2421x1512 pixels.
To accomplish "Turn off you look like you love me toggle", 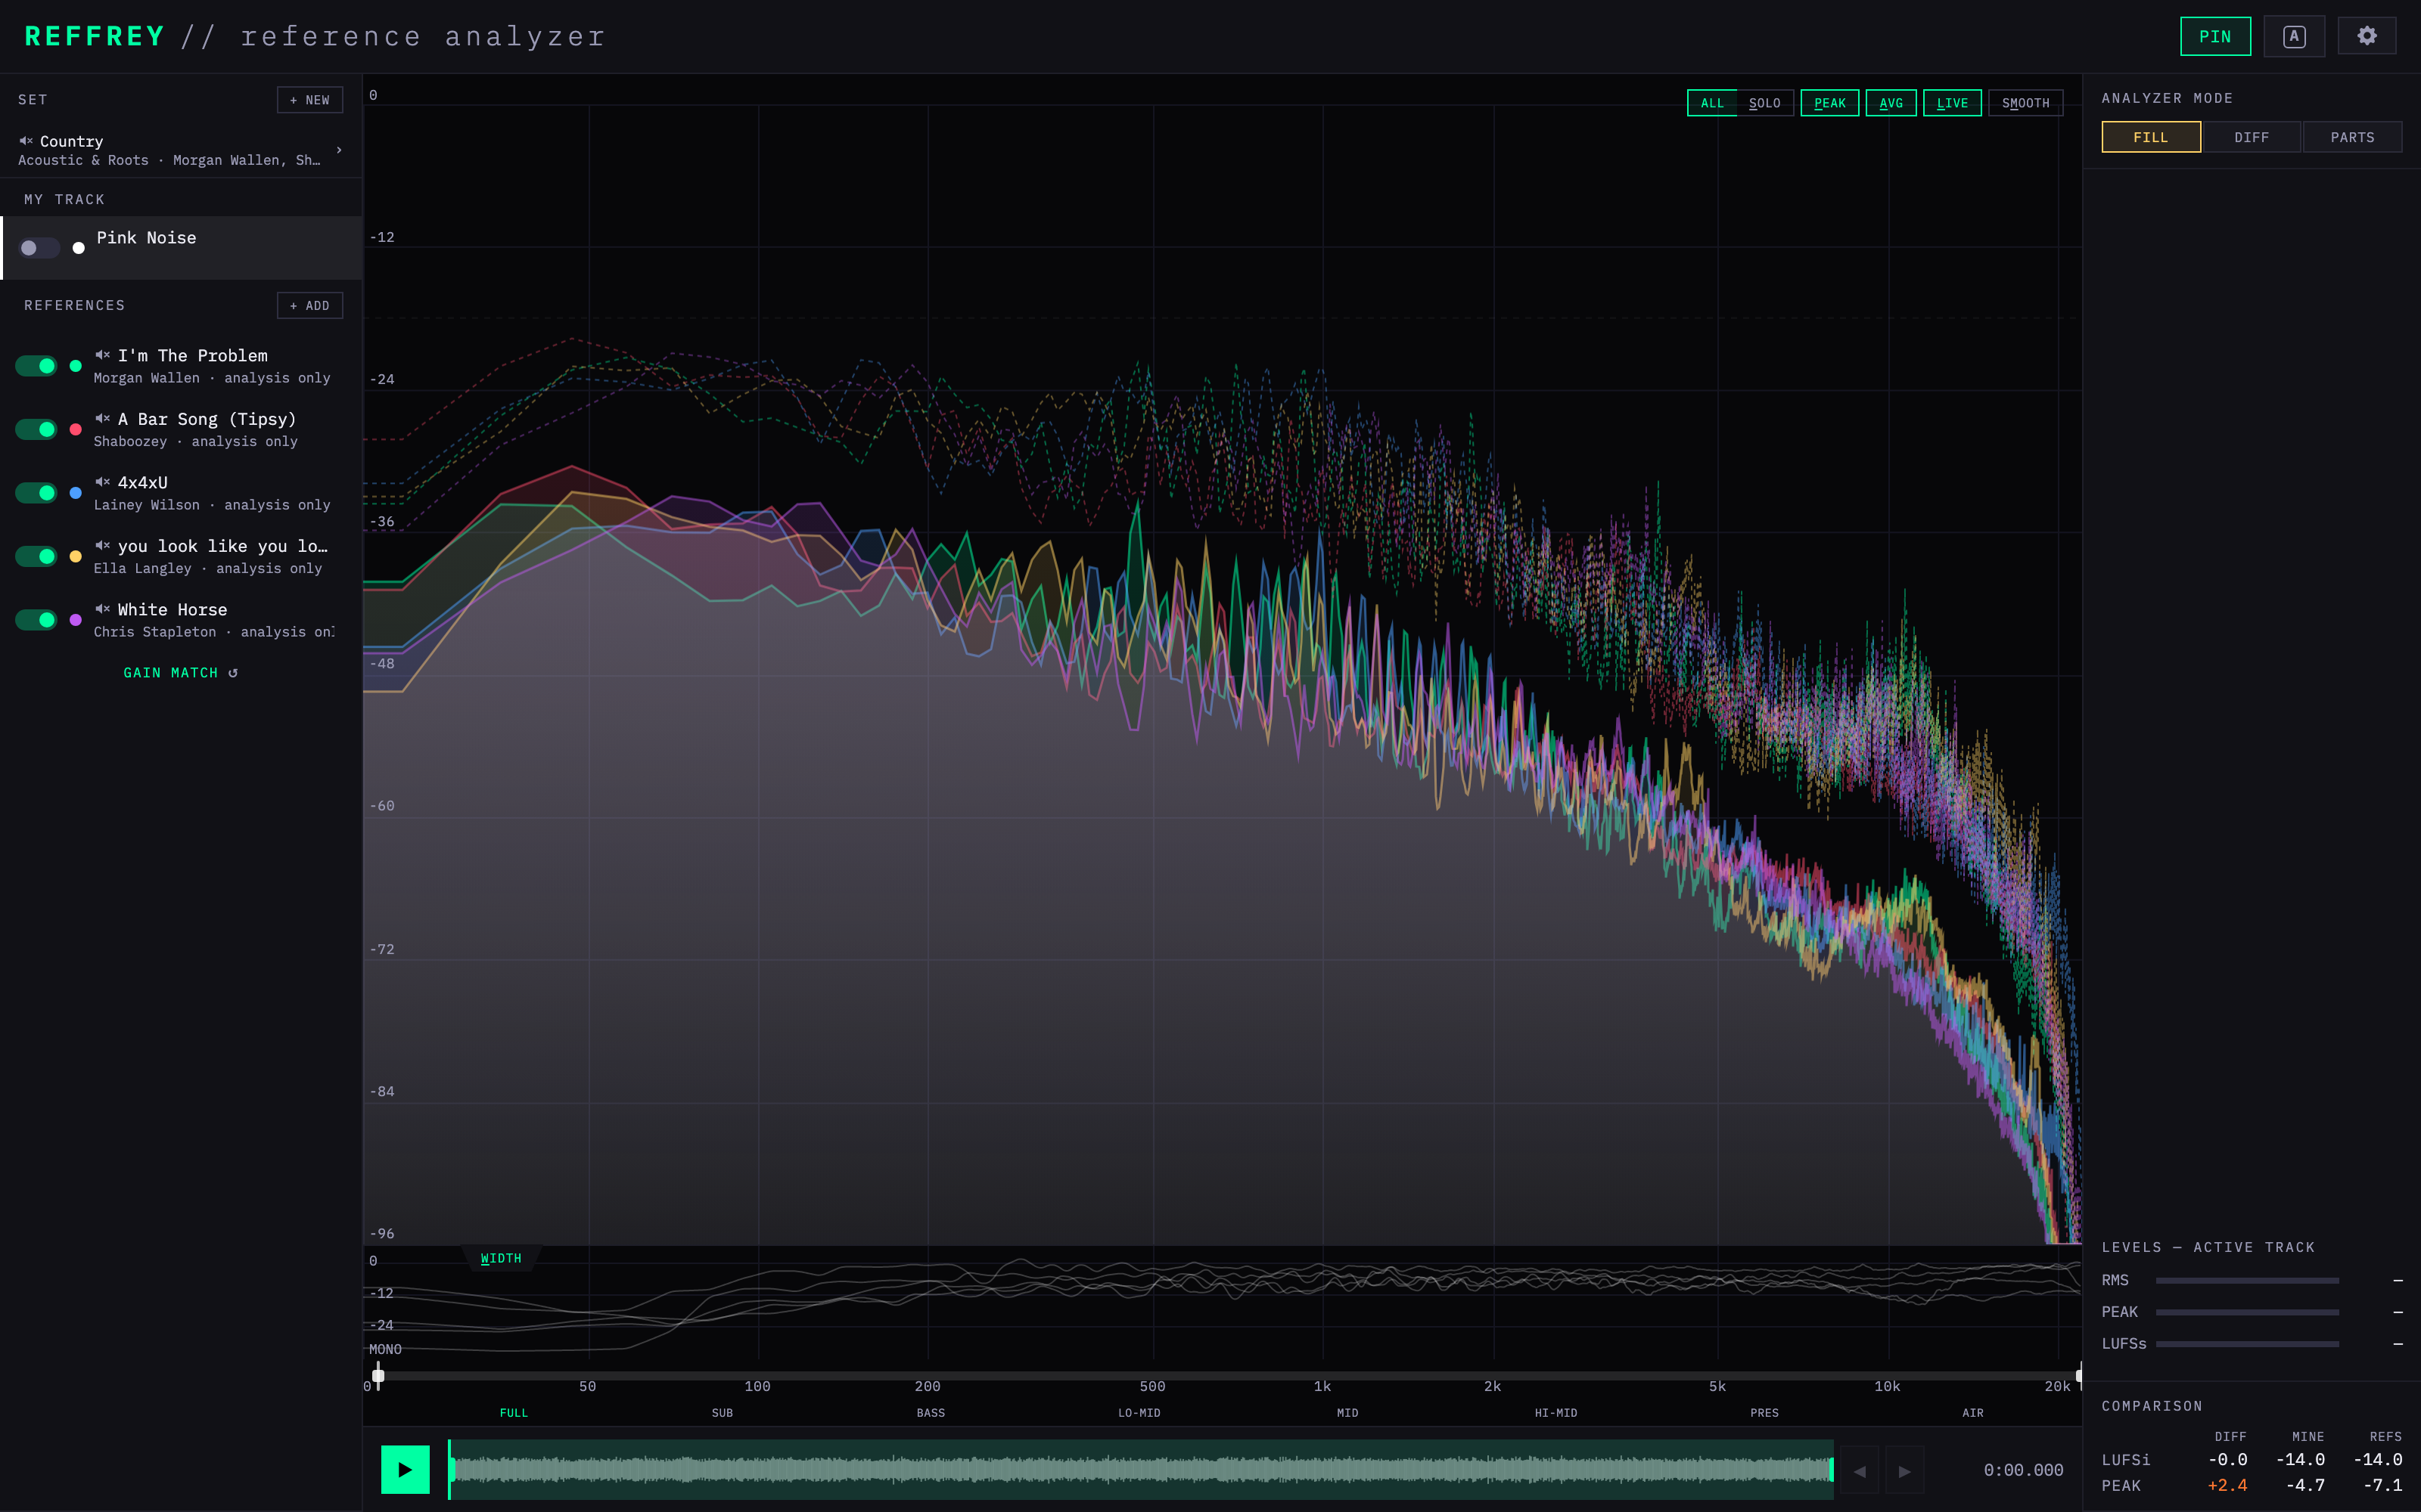I will click(37, 556).
